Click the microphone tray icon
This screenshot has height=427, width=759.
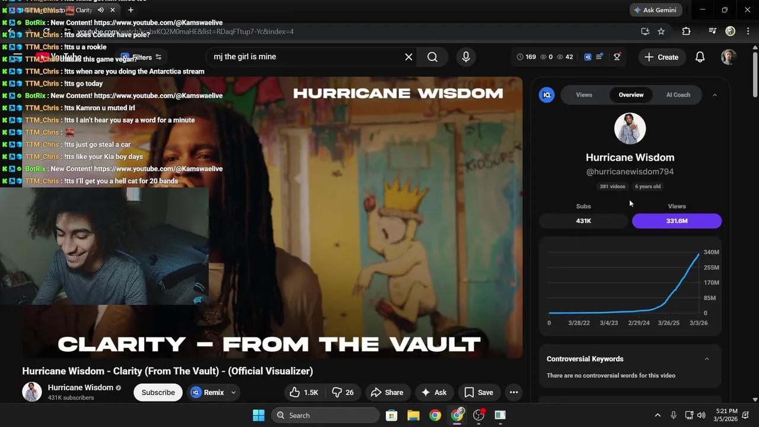[673, 415]
